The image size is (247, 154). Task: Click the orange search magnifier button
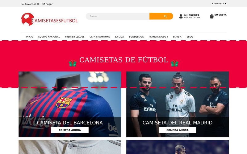point(161,16)
